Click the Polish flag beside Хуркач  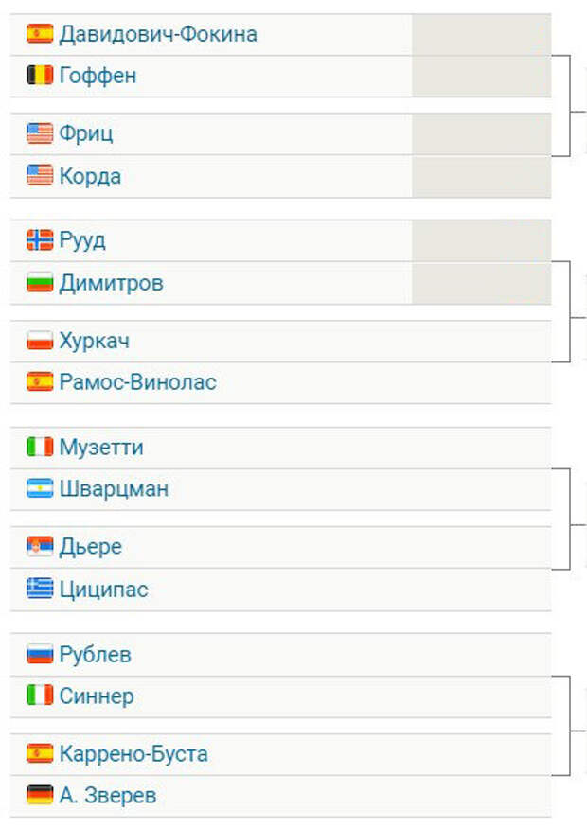[x=40, y=340]
